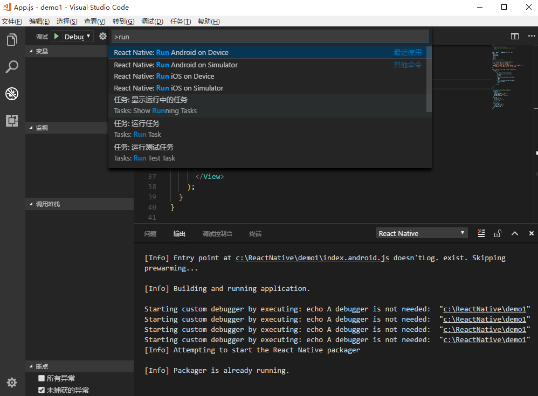Open the Debug view in activity bar
This screenshot has width=538, height=396.
(12, 94)
